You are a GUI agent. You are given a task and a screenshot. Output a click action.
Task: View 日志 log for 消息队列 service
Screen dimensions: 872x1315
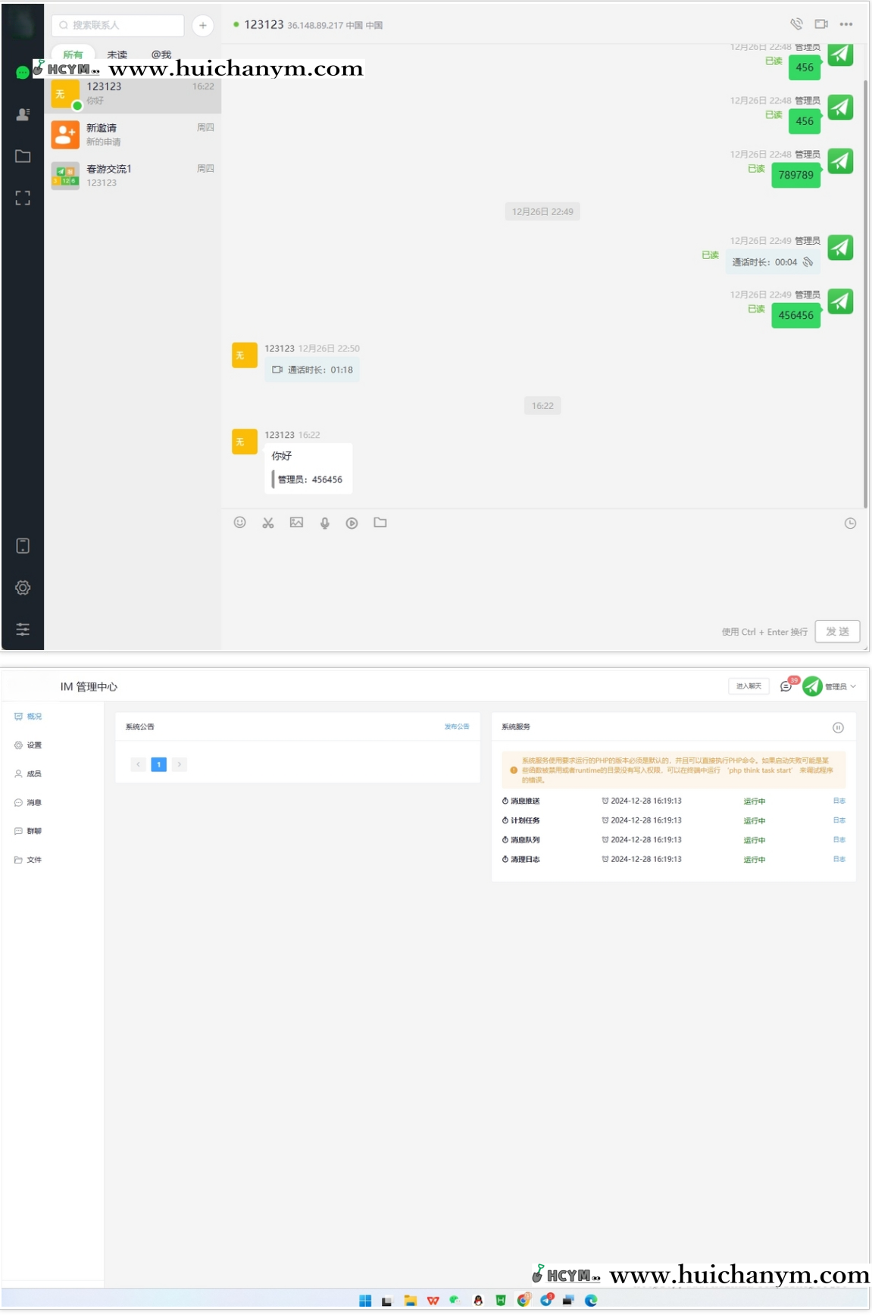point(839,839)
